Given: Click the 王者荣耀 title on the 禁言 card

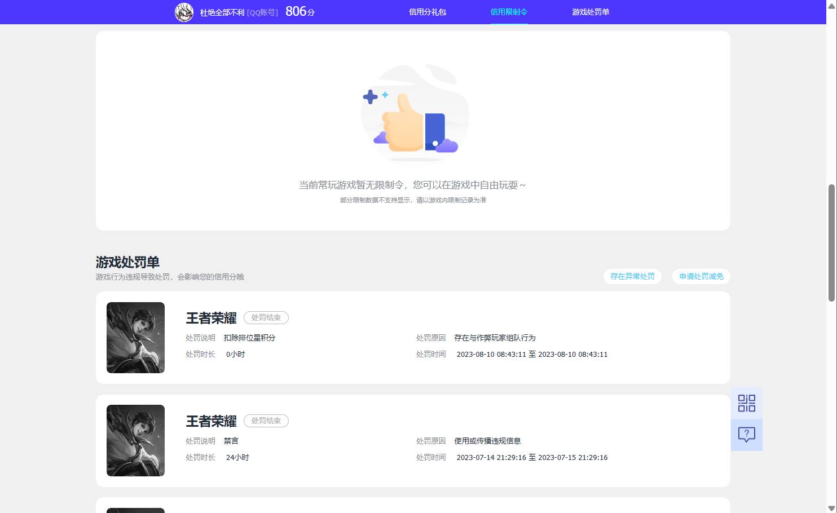Looking at the screenshot, I should click(211, 422).
